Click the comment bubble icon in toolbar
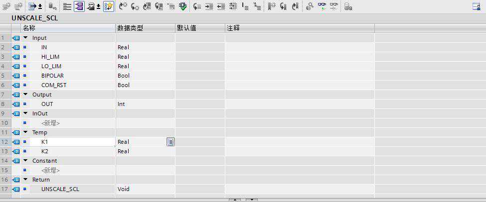The image size is (486, 202). 91,6
